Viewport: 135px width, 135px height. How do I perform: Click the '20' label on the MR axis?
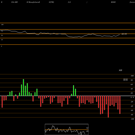coord(131,93)
